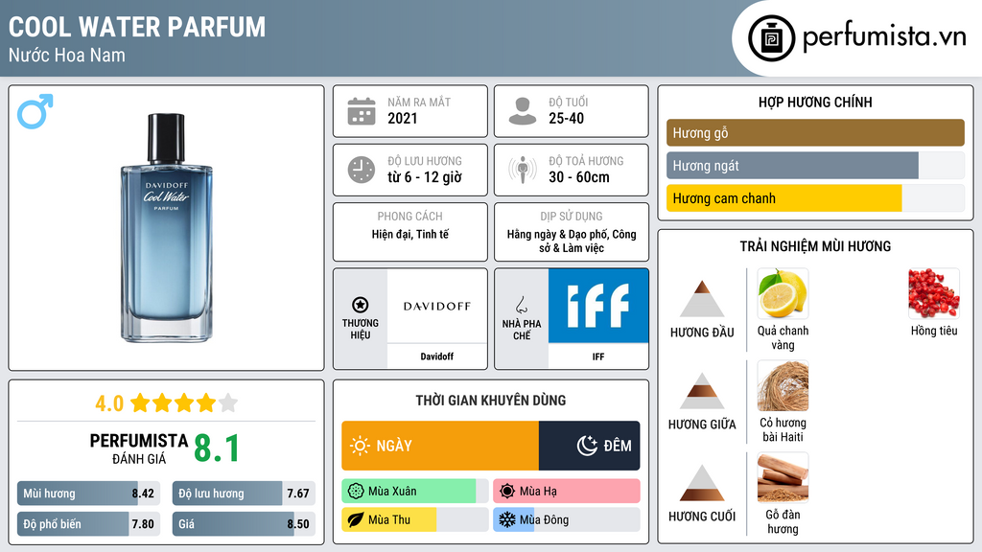Viewport: 982px width, 552px height.
Task: Click the release year value 2021
Action: coord(402,118)
